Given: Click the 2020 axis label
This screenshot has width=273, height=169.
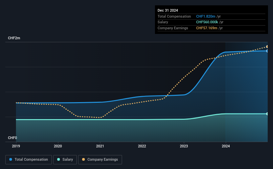Looking at the screenshot, I should (x=58, y=146).
